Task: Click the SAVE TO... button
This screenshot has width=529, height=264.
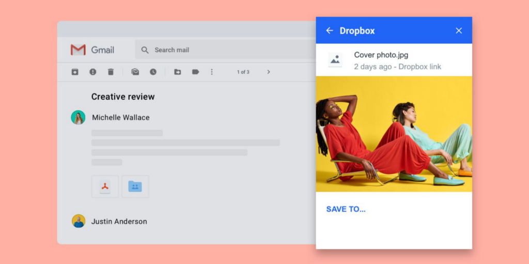Action: (x=346, y=209)
